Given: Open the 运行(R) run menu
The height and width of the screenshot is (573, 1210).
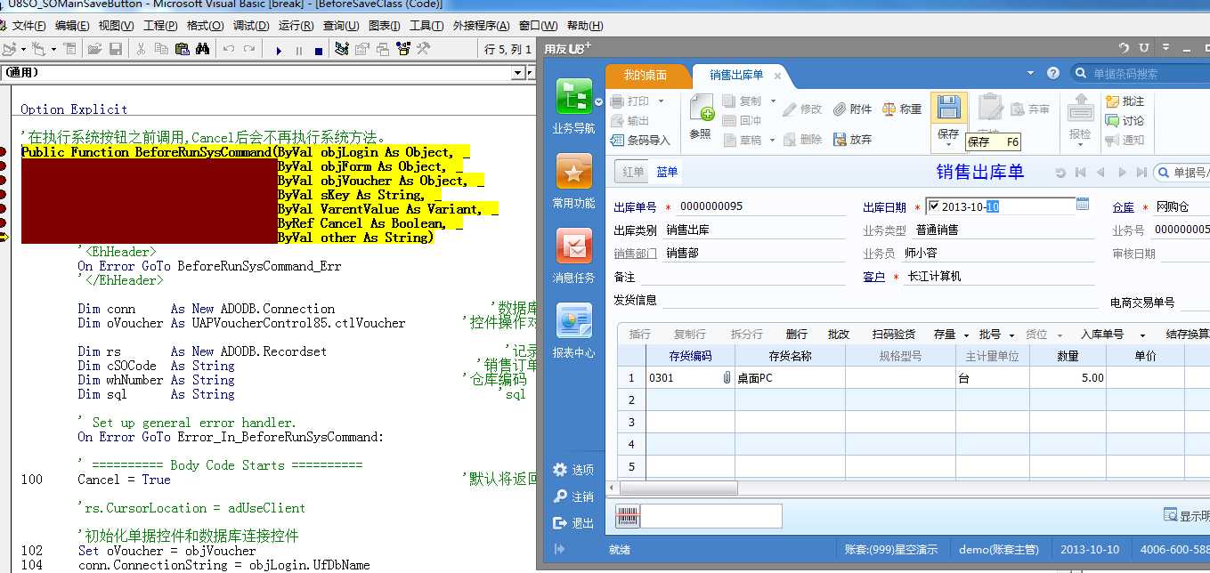Looking at the screenshot, I should (x=296, y=26).
